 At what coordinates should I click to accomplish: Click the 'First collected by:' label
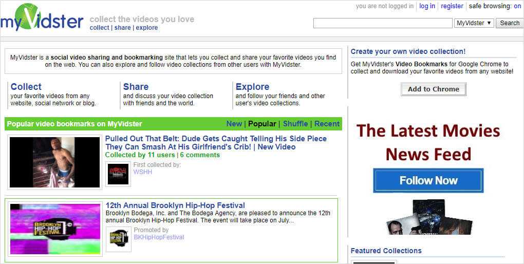coord(157,165)
